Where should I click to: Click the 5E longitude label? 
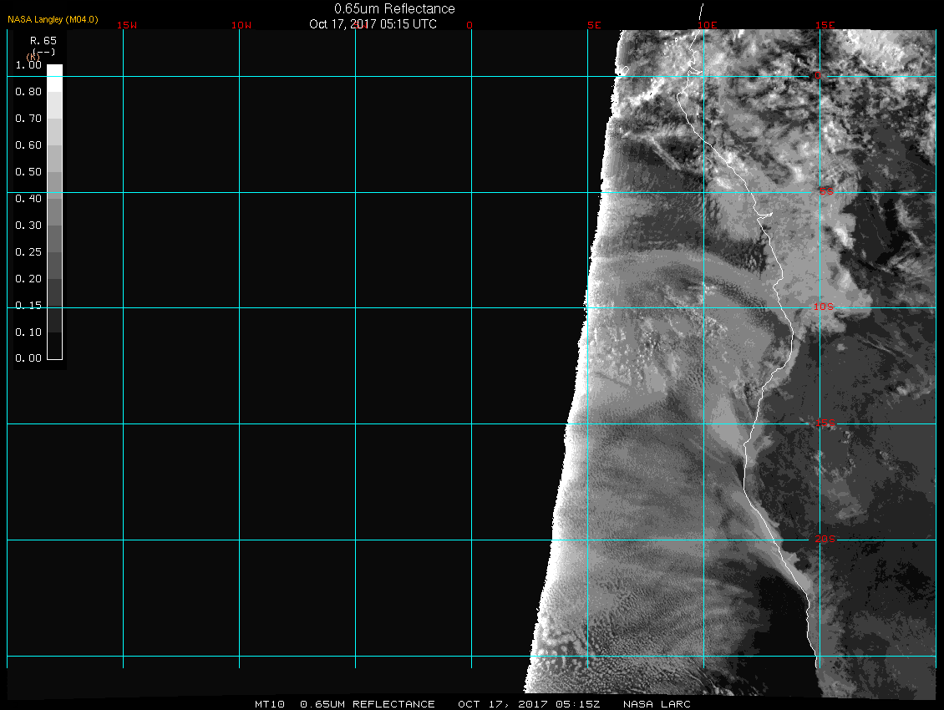coord(594,25)
